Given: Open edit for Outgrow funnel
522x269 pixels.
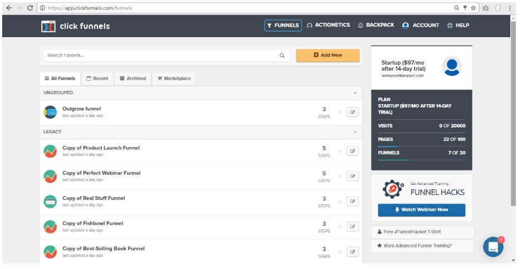Looking at the screenshot, I should [x=353, y=112].
